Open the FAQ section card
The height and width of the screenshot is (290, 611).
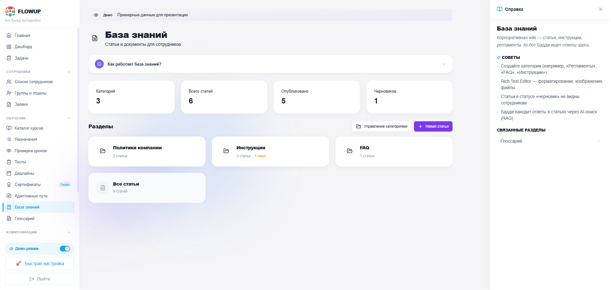[x=394, y=152]
